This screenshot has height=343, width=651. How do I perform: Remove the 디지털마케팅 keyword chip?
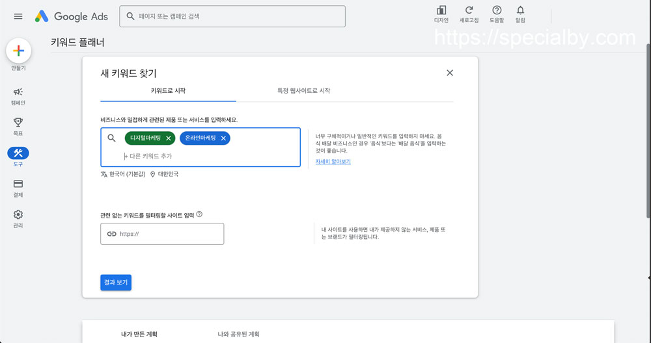click(168, 138)
